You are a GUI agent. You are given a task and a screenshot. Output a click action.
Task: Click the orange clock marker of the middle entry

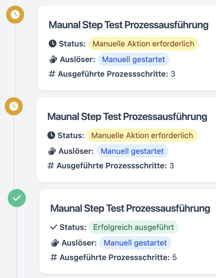(14, 106)
